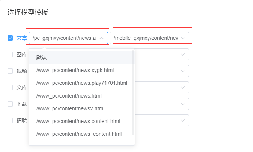Uncheck the 文章 checkbox
253x152 pixels.
(10, 38)
